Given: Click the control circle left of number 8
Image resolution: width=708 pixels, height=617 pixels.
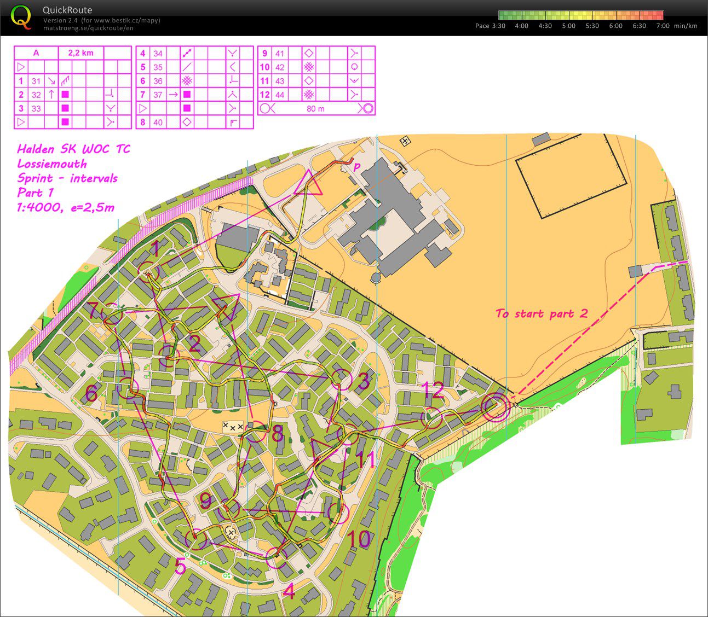Looking at the screenshot, I should [x=255, y=432].
